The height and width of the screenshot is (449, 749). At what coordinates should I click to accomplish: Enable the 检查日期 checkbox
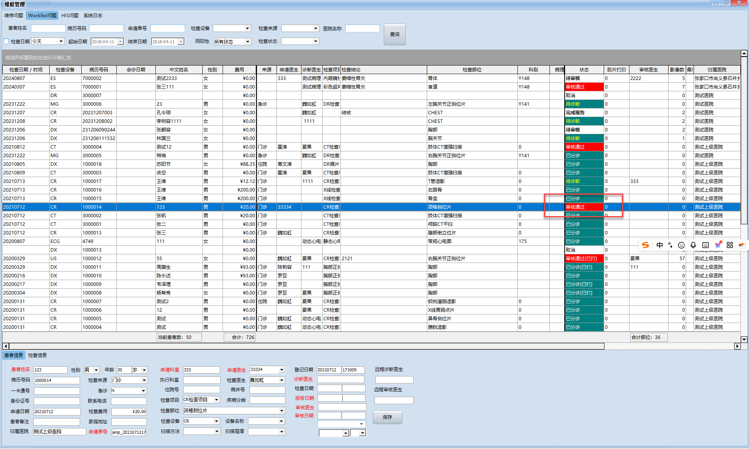[6, 41]
